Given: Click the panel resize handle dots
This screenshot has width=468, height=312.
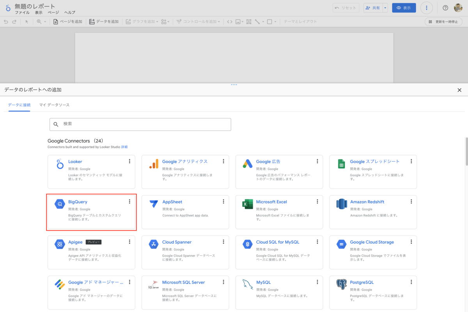Looking at the screenshot, I should [234, 85].
